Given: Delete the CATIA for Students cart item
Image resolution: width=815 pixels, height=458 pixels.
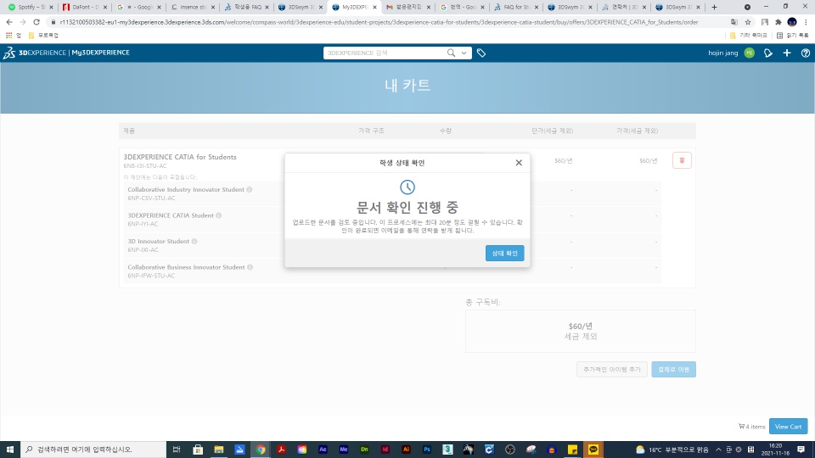Looking at the screenshot, I should (682, 160).
